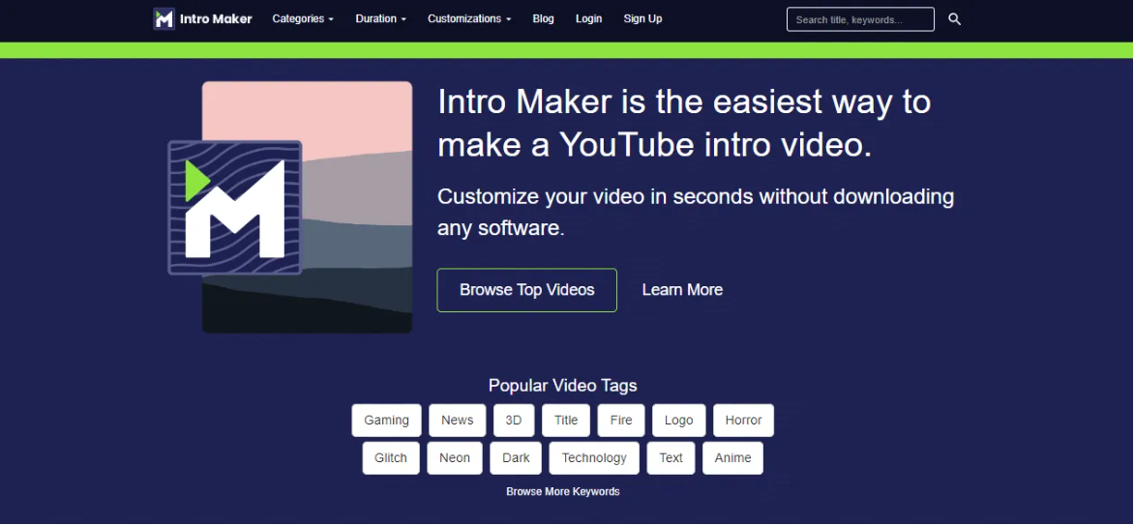The height and width of the screenshot is (525, 1134).
Task: Select the Horror tag
Action: (743, 421)
